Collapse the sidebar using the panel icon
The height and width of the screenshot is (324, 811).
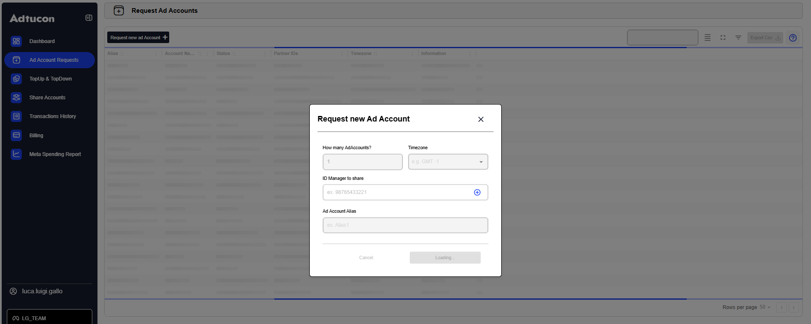click(89, 18)
